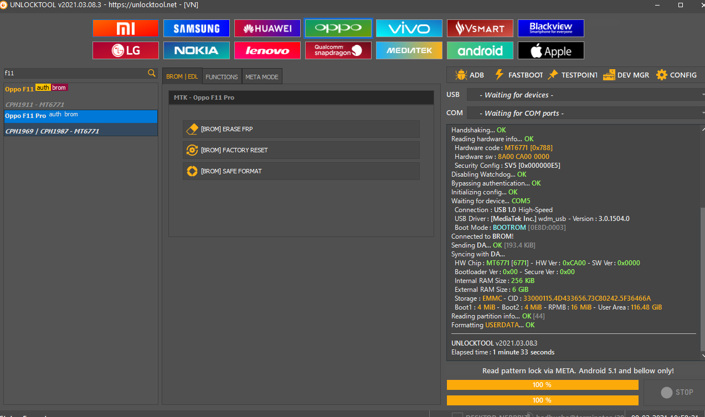Select the Apple brand tile
The width and height of the screenshot is (705, 417).
coord(551,50)
